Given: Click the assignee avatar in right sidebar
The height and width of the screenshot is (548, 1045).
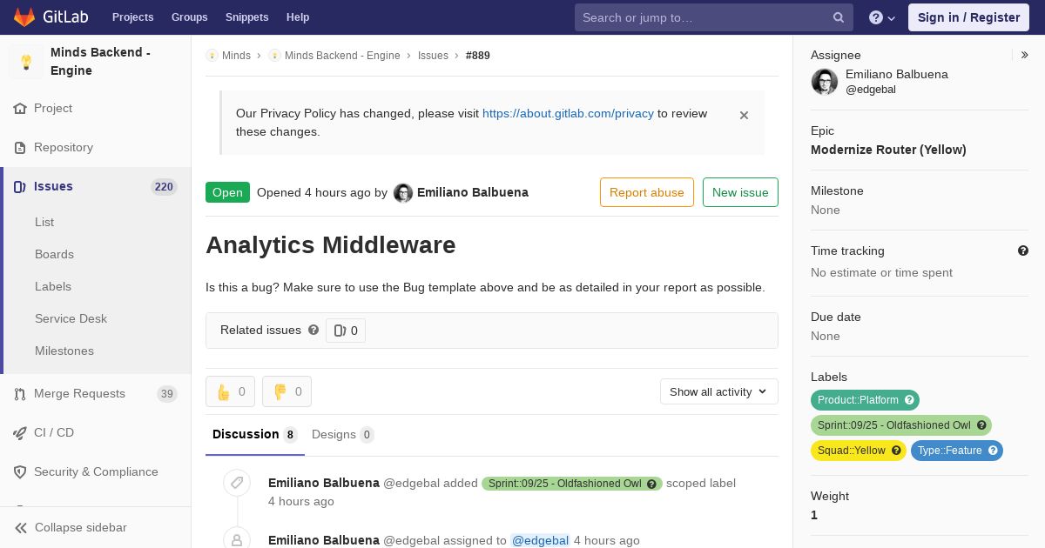Looking at the screenshot, I should (825, 82).
